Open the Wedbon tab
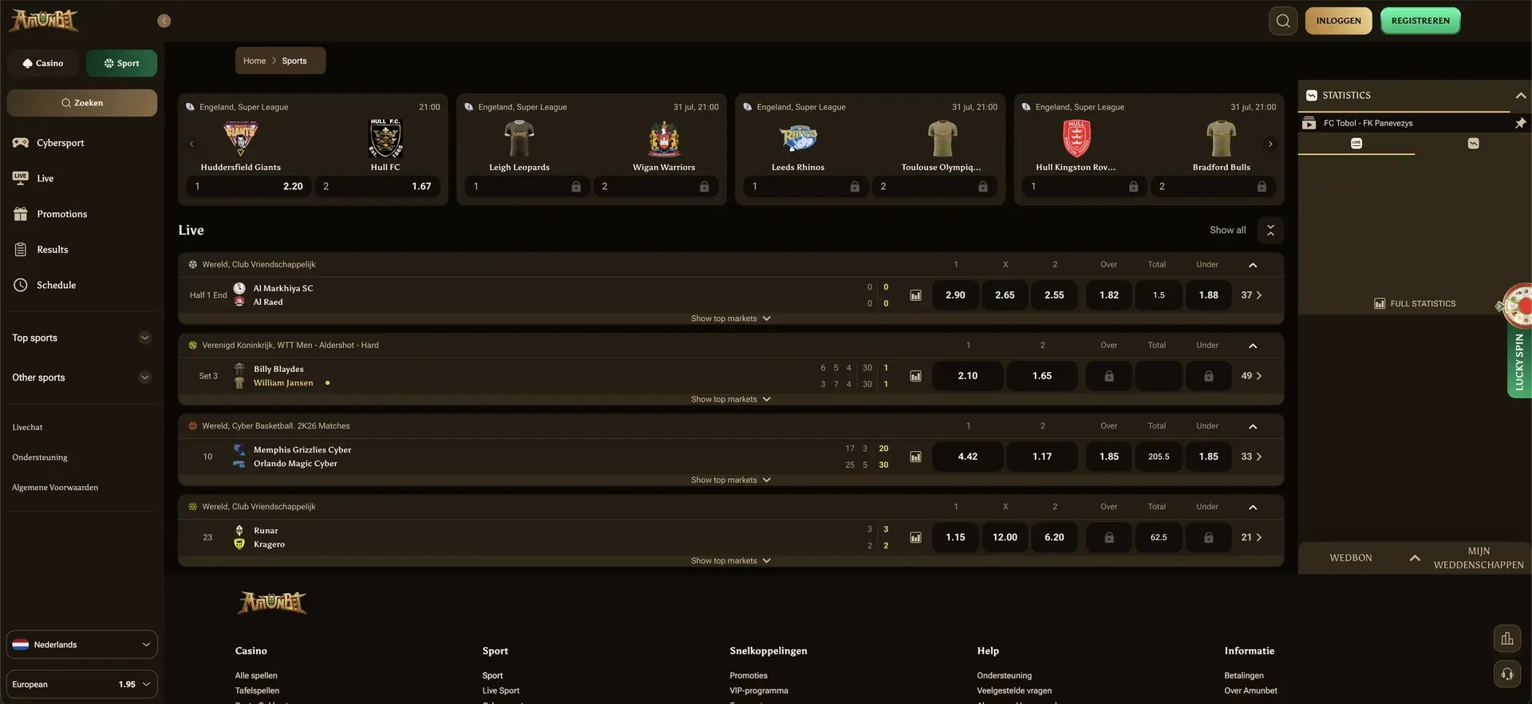 [1351, 558]
